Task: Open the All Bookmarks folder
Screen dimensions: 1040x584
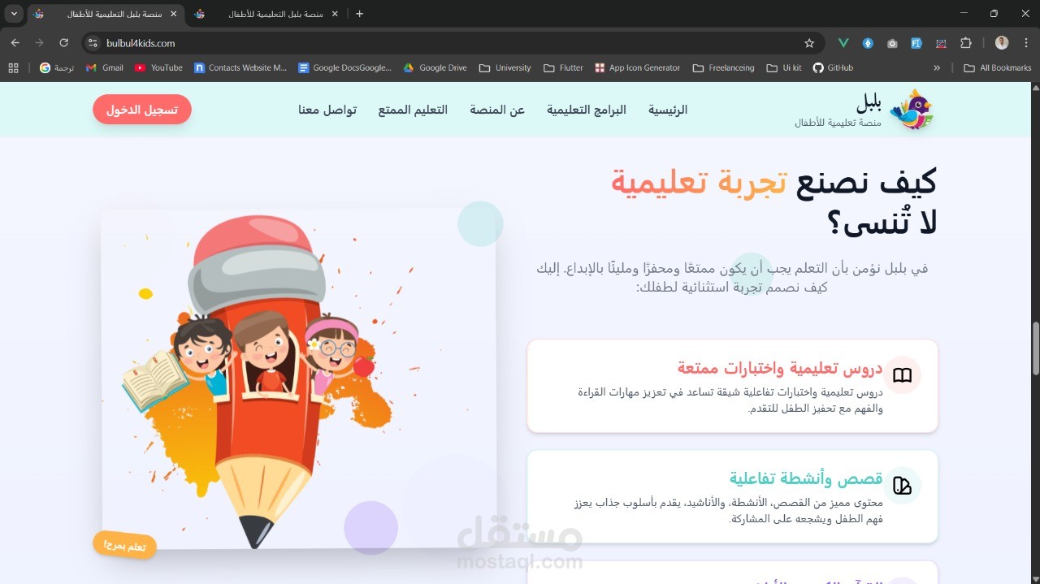Action: pos(997,68)
